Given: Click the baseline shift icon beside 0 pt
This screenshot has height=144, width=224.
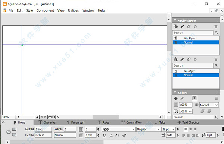Looking at the screenshot, I should (x=204, y=135).
